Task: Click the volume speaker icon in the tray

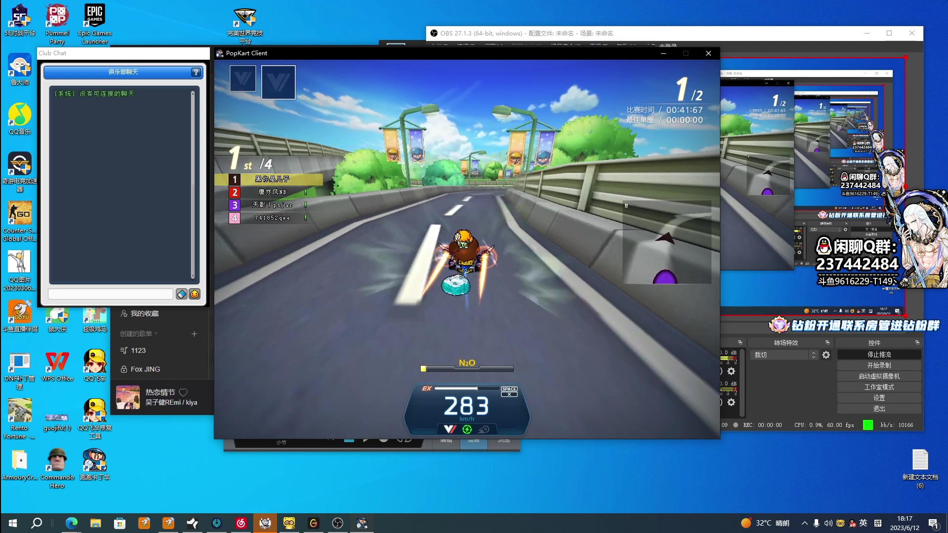Action: 828,523
